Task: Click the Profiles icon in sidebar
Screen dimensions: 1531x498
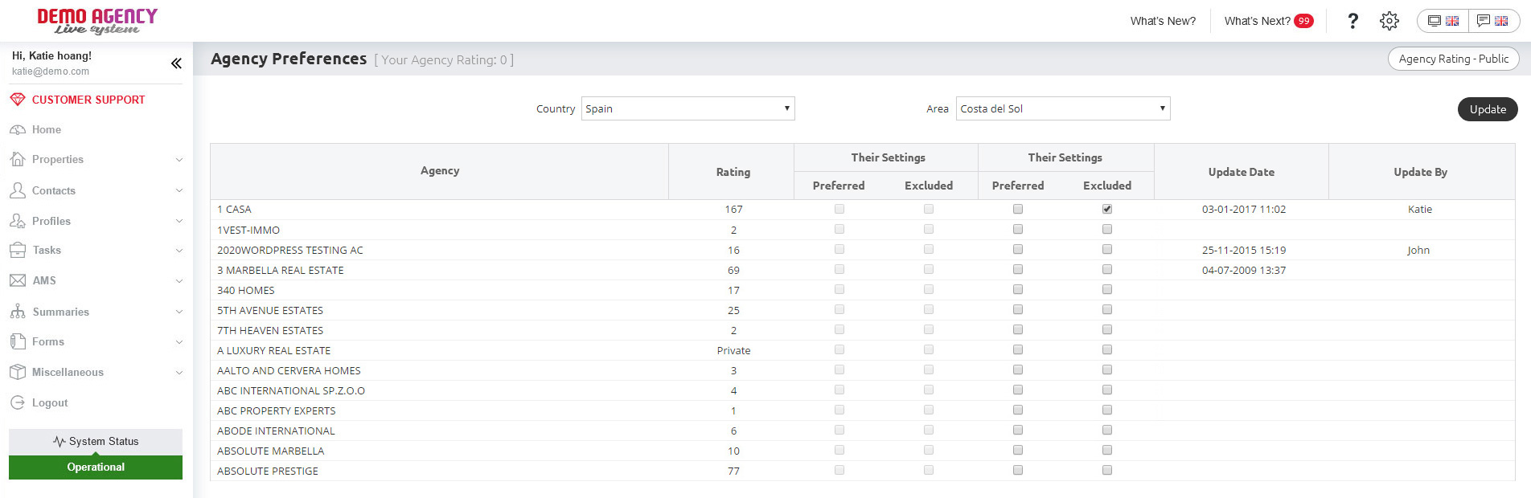Action: point(18,221)
